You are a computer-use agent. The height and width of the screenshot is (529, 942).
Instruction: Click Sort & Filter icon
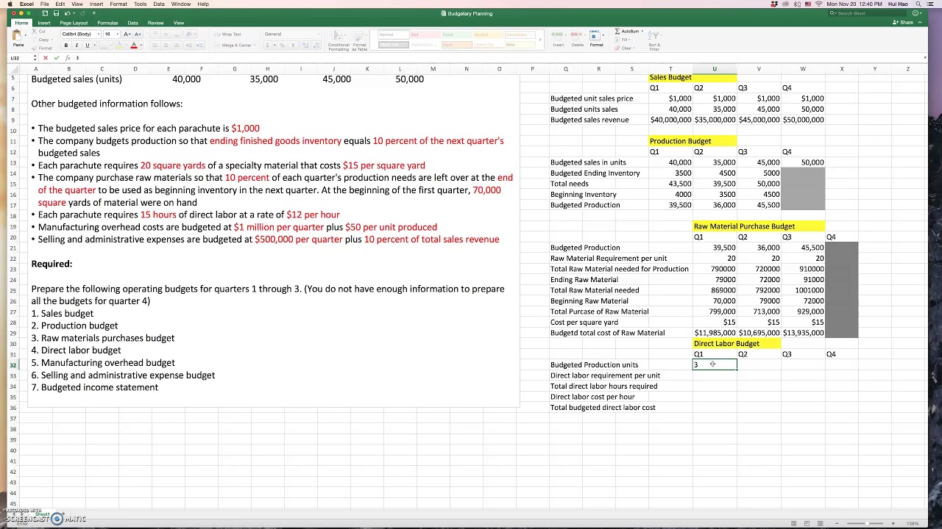(654, 36)
